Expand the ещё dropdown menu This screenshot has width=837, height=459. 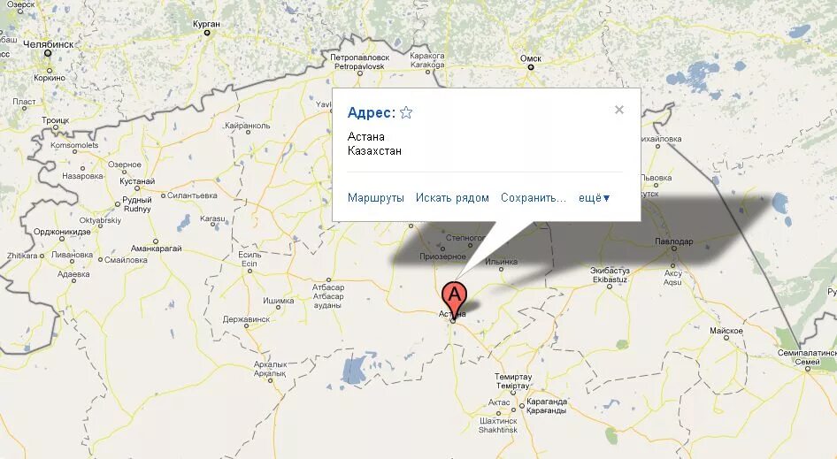click(594, 198)
